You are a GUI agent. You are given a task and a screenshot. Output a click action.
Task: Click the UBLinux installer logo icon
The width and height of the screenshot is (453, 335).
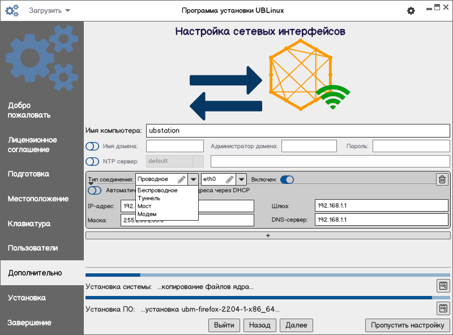tap(12, 11)
